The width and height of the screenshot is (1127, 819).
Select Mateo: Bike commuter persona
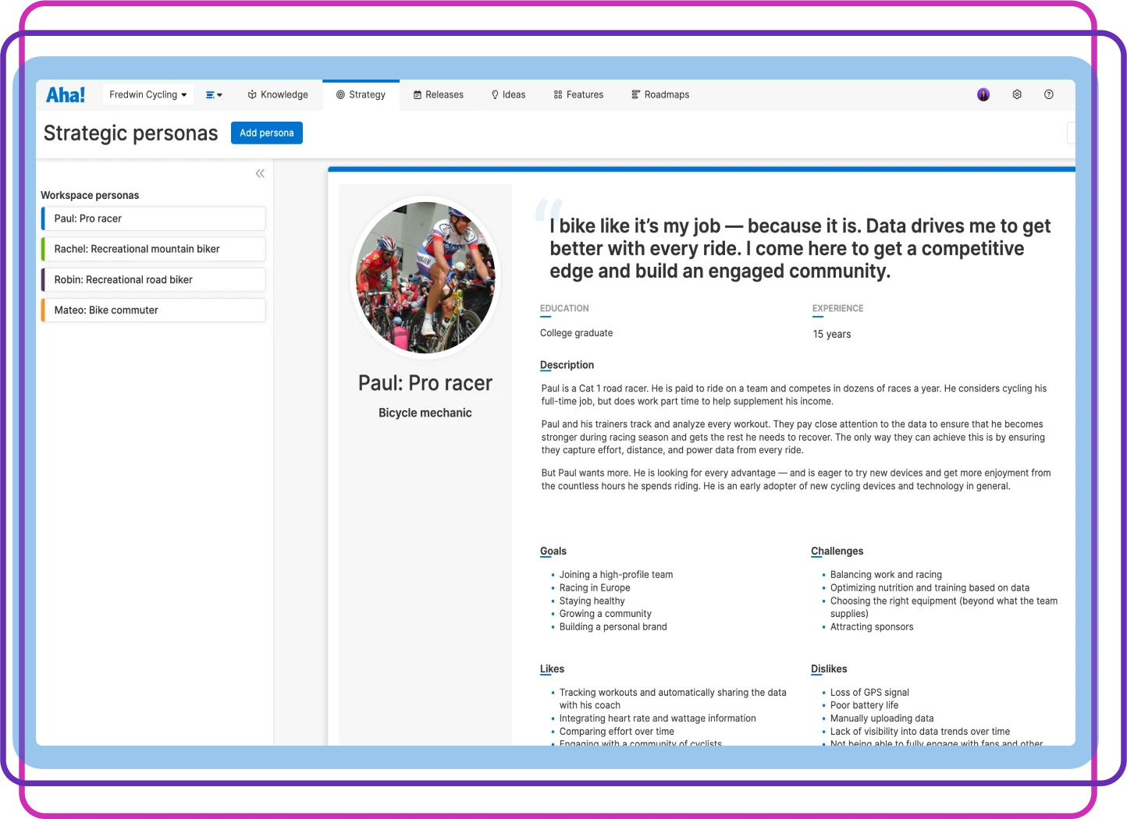click(154, 310)
